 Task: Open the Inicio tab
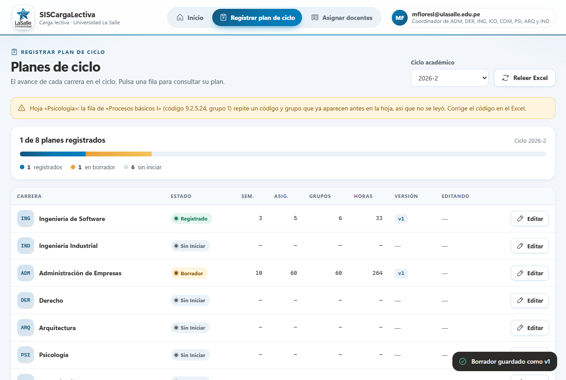190,18
